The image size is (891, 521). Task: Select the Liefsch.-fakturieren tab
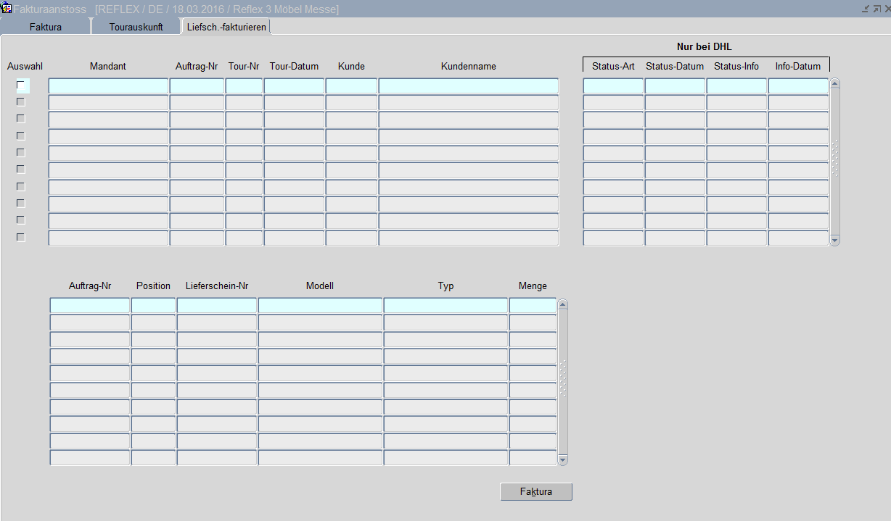pyautogui.click(x=226, y=27)
